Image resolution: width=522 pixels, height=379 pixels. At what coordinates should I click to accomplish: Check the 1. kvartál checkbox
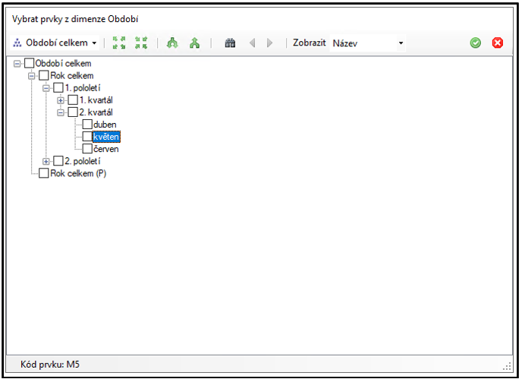coord(73,100)
